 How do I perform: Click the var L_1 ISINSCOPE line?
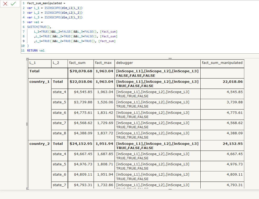point(55,8)
